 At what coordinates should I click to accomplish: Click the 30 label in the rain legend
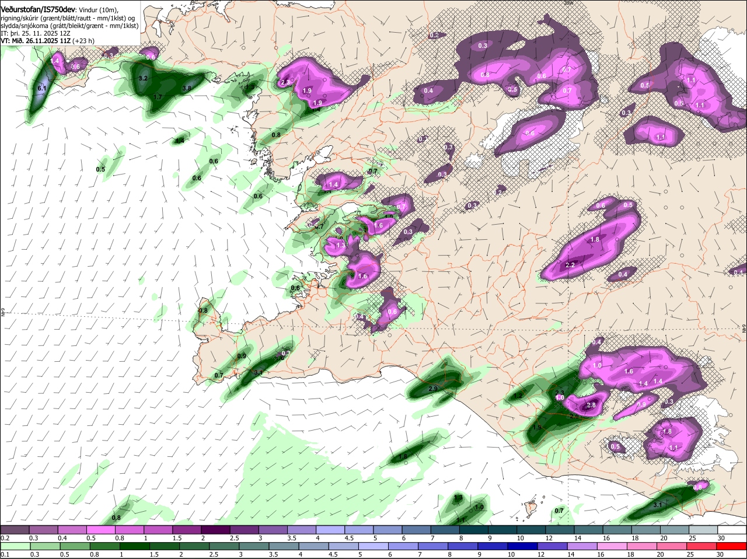click(720, 554)
